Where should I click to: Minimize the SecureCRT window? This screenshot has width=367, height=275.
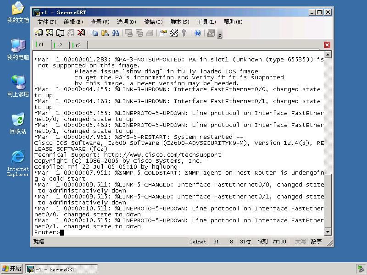point(312,12)
